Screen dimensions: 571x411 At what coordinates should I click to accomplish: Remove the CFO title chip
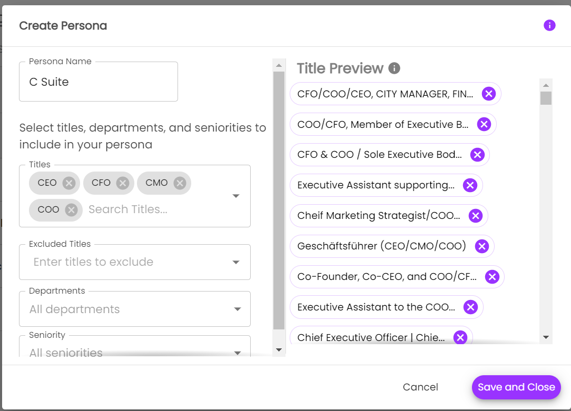(123, 183)
